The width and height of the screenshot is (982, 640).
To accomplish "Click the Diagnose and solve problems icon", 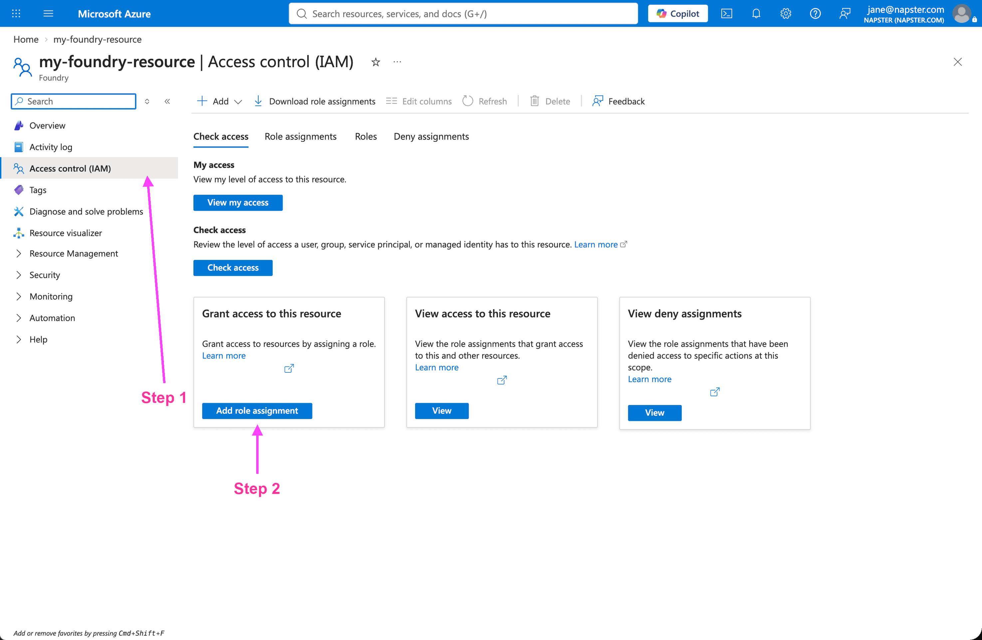I will click(x=19, y=211).
